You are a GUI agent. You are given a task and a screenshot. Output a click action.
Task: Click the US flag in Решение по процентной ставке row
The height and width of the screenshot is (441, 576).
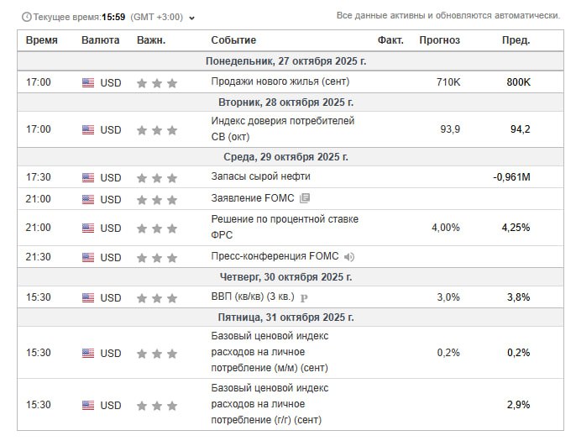[x=88, y=228]
